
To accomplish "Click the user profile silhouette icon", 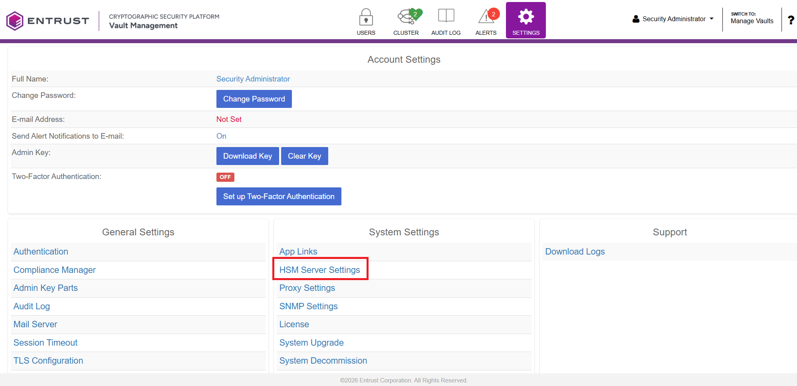I will tap(636, 19).
